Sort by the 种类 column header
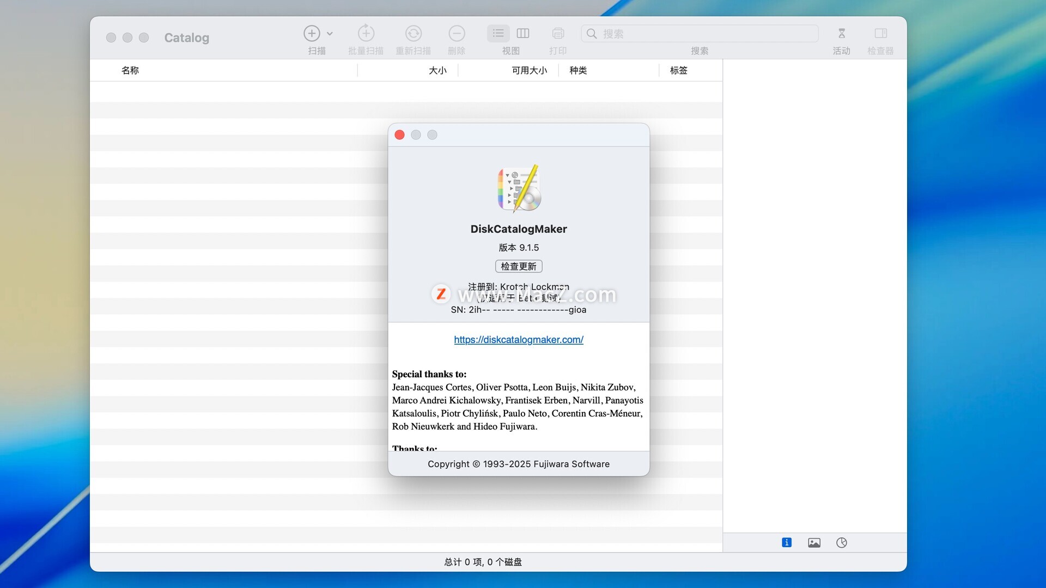 pos(578,70)
